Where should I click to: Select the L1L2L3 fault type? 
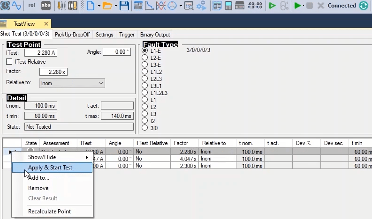[145, 93]
